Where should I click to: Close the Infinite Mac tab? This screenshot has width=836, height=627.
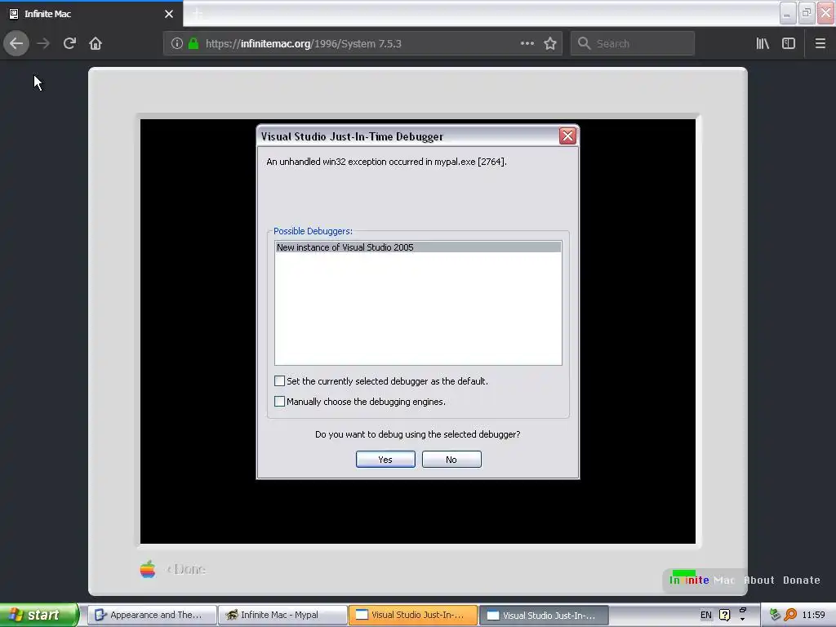(x=169, y=14)
